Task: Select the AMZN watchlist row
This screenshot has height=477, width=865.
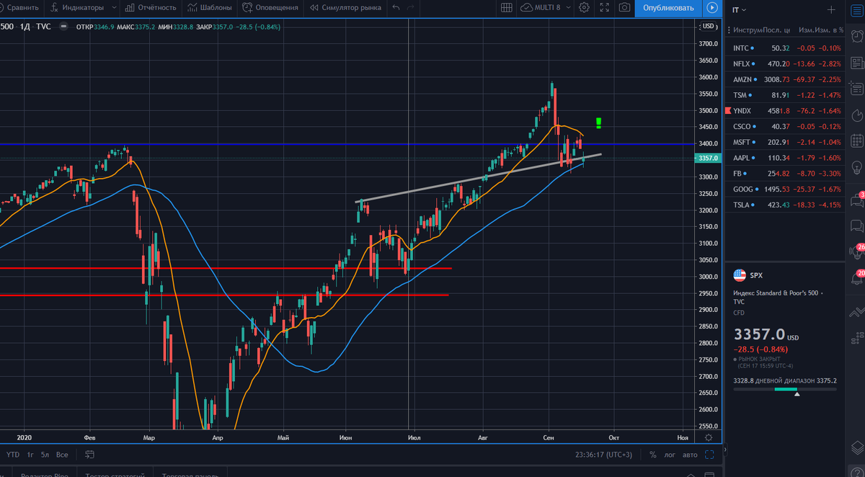Action: tap(784, 79)
